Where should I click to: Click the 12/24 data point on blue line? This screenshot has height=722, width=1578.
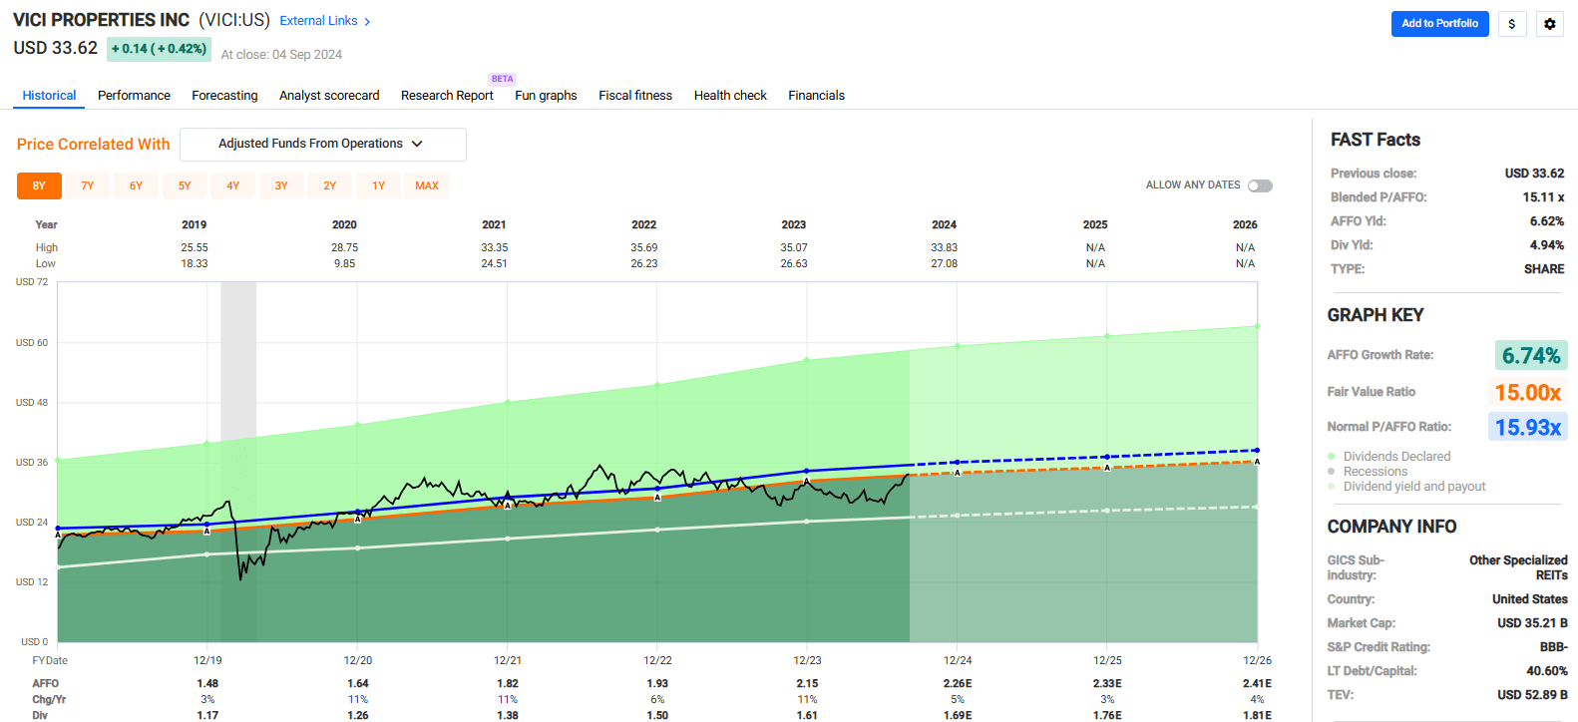click(x=957, y=462)
